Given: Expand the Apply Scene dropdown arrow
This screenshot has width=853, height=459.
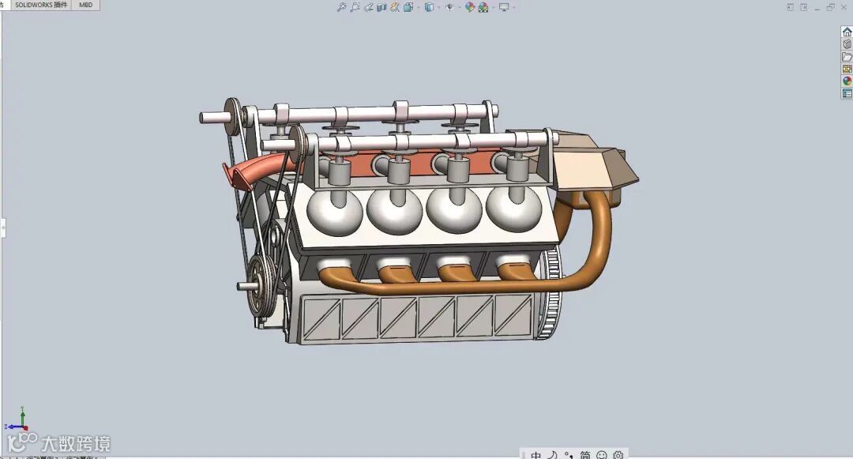Looking at the screenshot, I should (494, 8).
